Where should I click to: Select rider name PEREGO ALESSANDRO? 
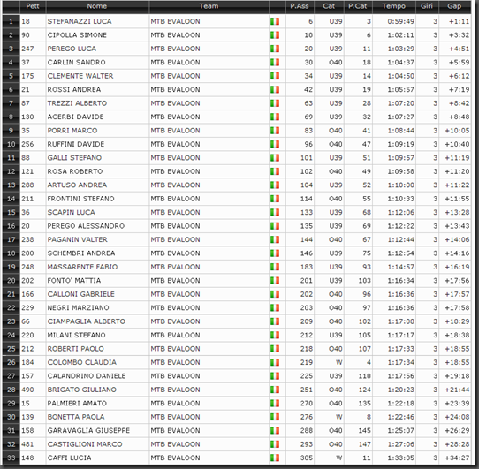point(86,226)
